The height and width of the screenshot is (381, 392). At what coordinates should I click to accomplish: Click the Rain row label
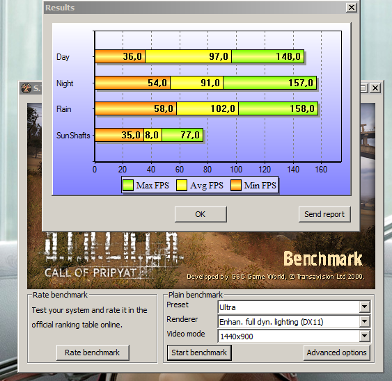pos(64,109)
